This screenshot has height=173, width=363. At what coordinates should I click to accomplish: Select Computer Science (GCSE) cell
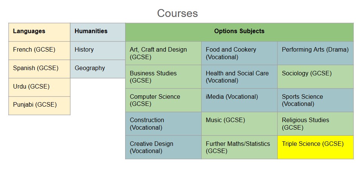click(x=164, y=100)
